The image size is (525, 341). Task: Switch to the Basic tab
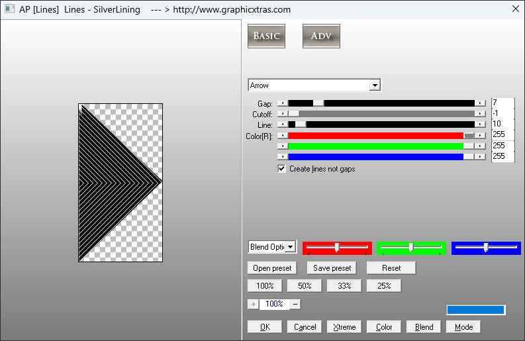pyautogui.click(x=266, y=36)
